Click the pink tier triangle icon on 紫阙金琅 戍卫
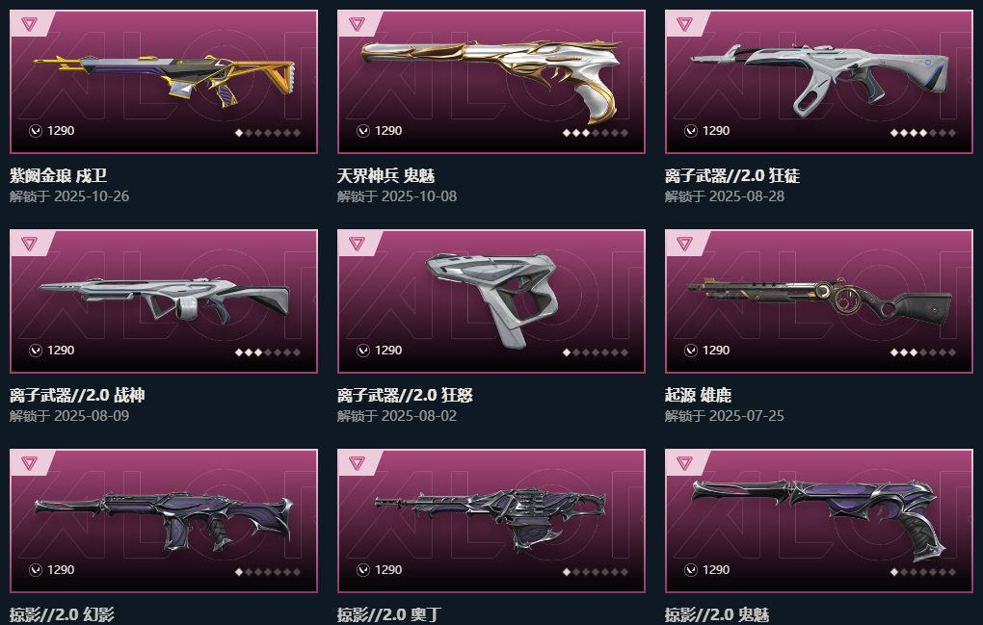The height and width of the screenshot is (625, 983). pos(29,24)
